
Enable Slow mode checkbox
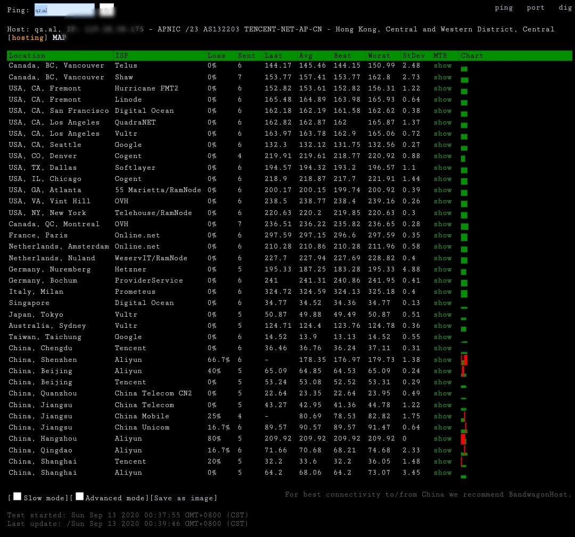pyautogui.click(x=18, y=497)
